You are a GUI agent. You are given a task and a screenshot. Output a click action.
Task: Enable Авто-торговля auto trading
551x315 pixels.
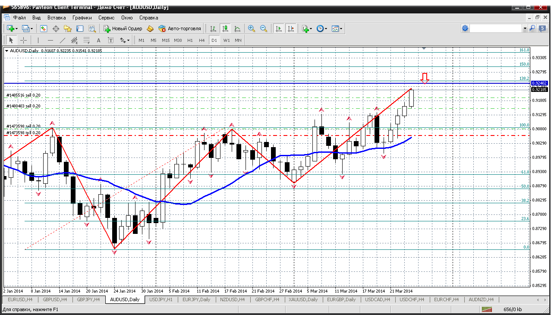[179, 28]
